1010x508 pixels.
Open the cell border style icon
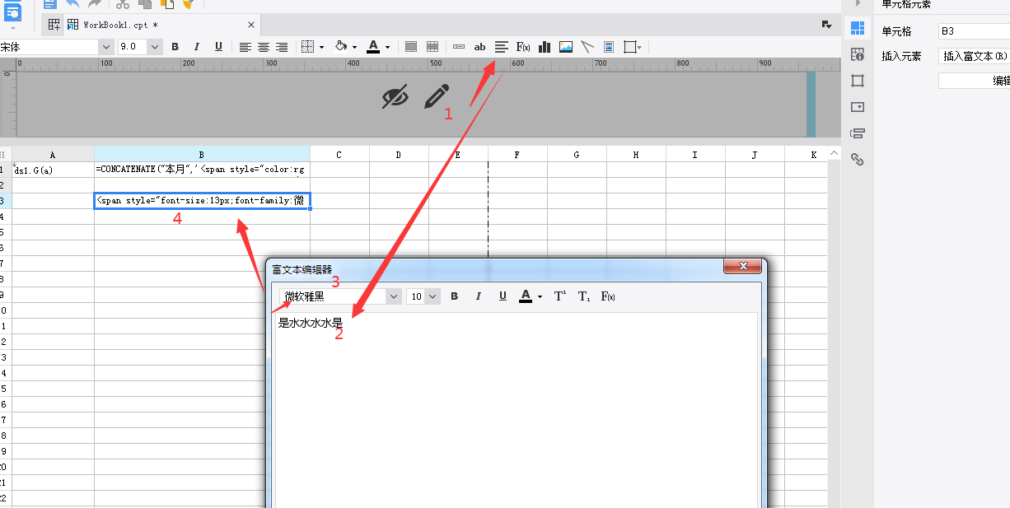coord(308,47)
